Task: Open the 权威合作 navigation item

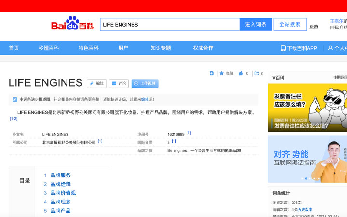Action: pyautogui.click(x=203, y=48)
